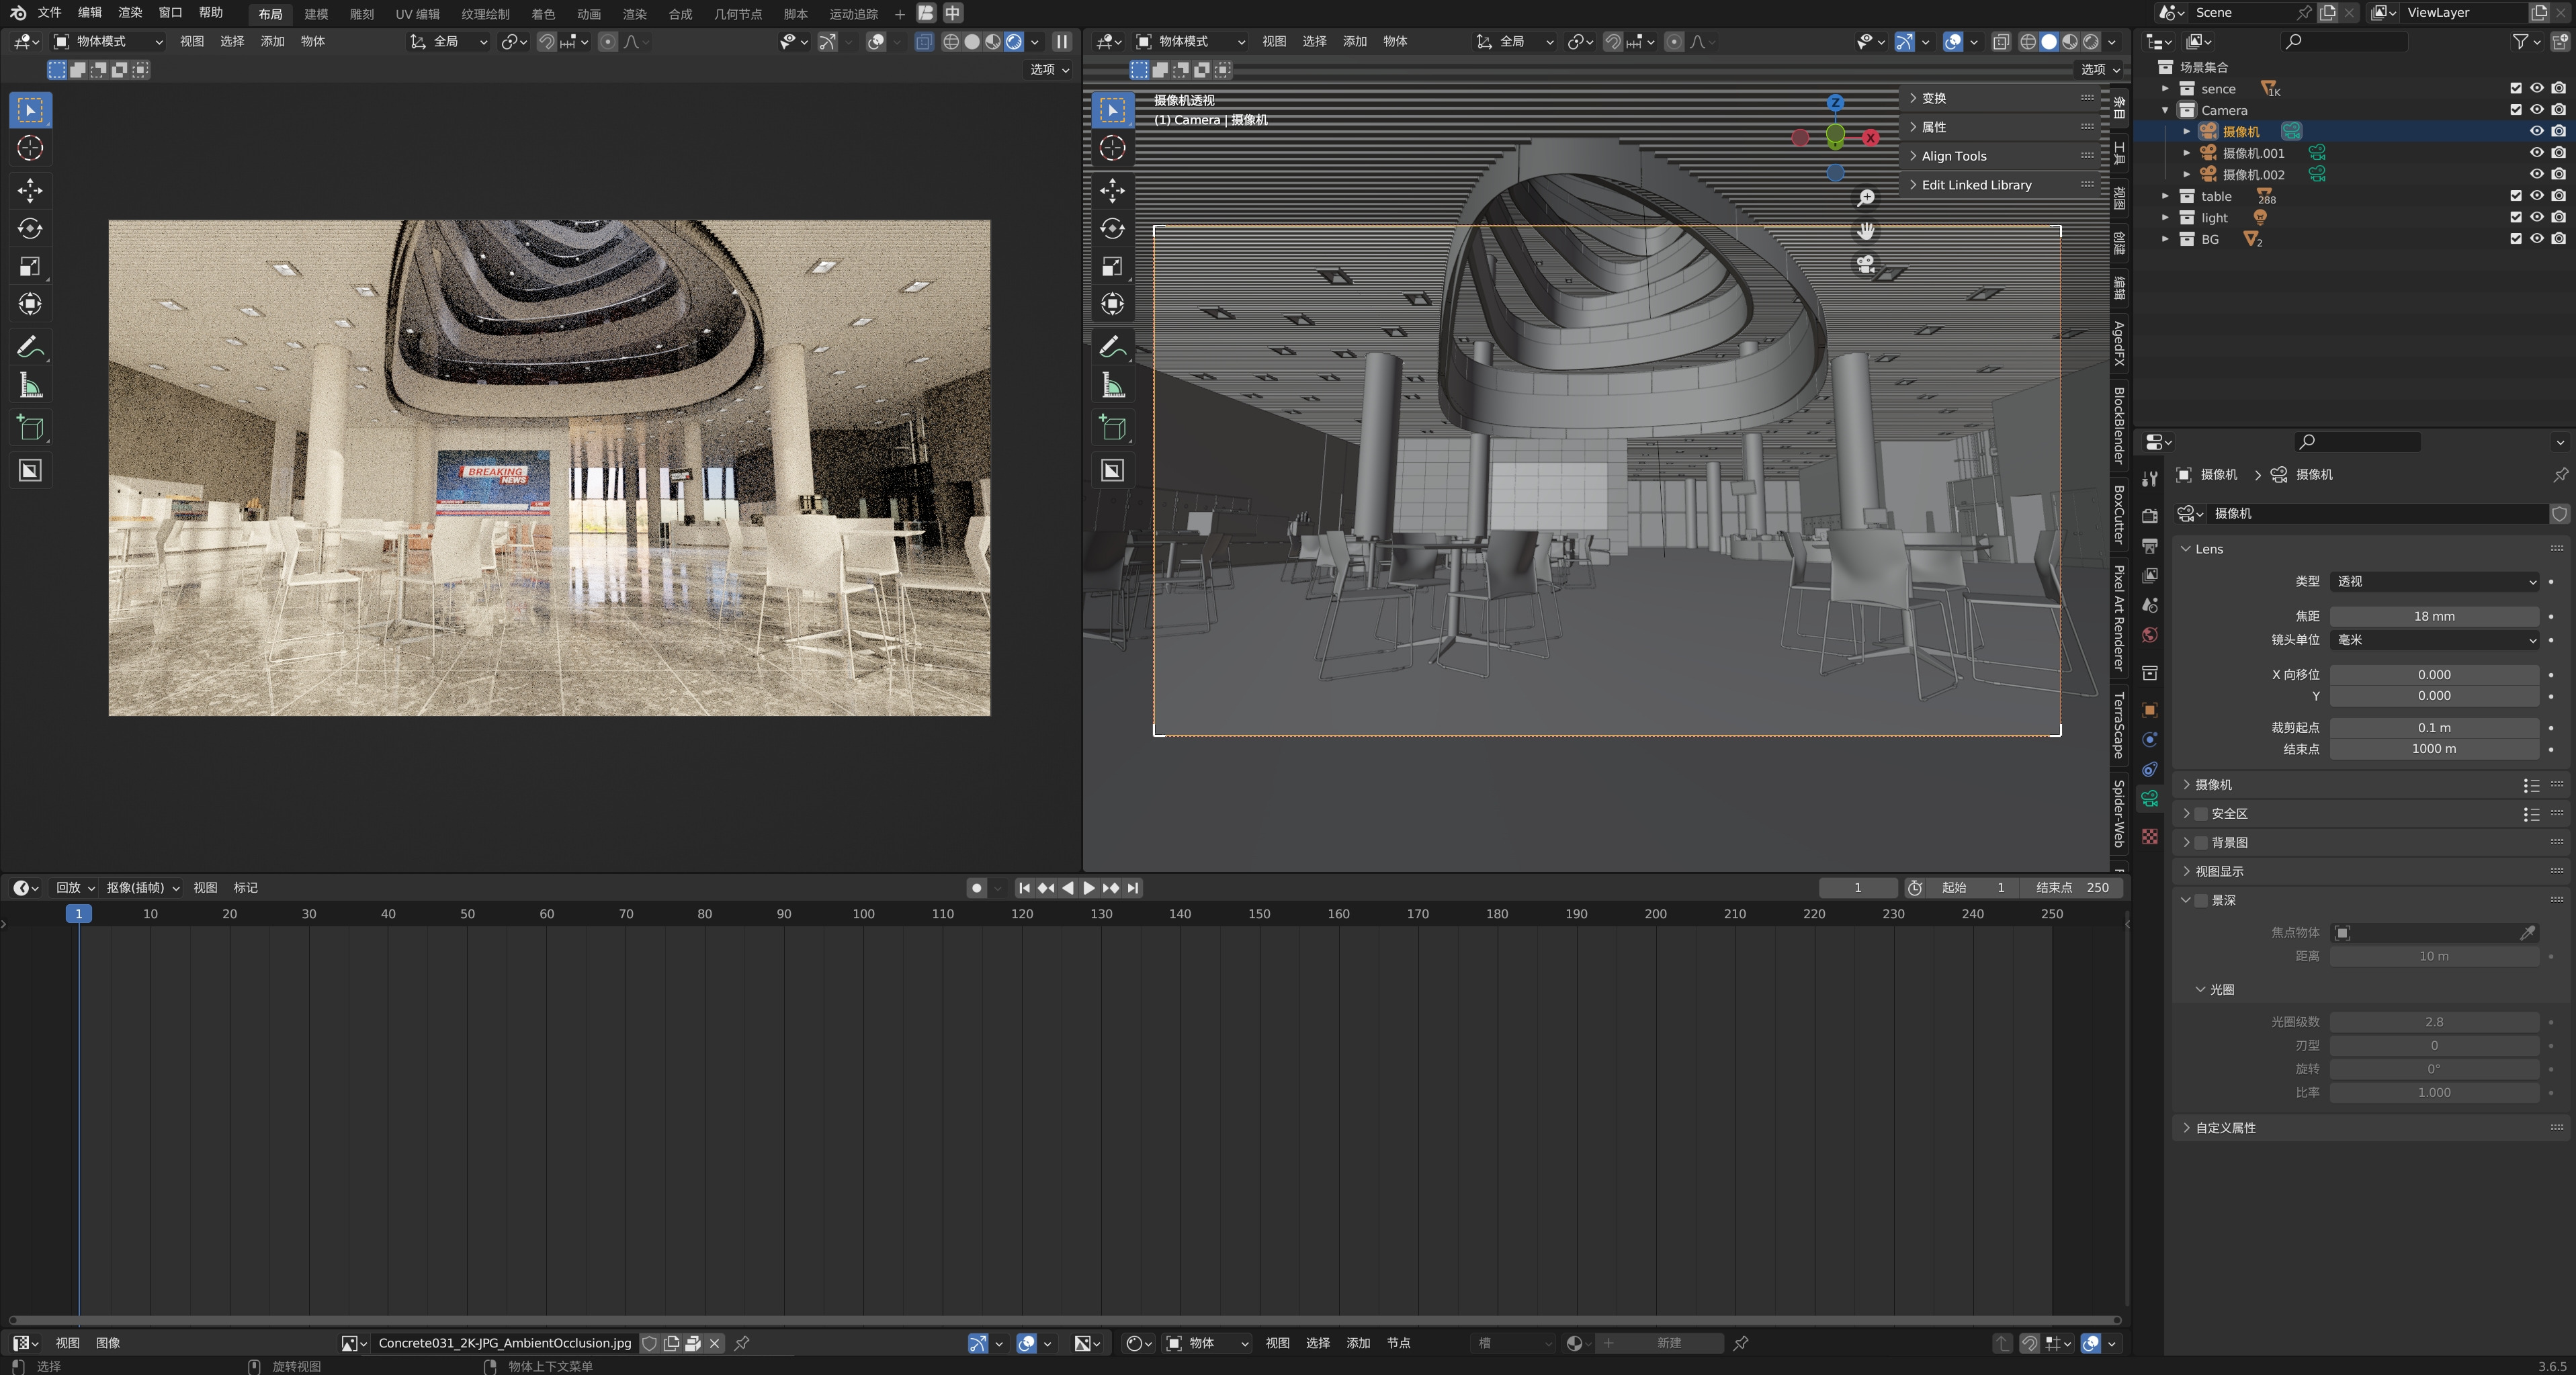Uncheck the Camera collection checkbox
Image resolution: width=2576 pixels, height=1375 pixels.
[x=2515, y=110]
